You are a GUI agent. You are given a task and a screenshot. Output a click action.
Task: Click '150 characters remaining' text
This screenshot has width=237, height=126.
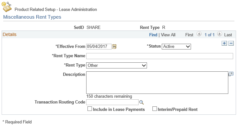coord(109,96)
